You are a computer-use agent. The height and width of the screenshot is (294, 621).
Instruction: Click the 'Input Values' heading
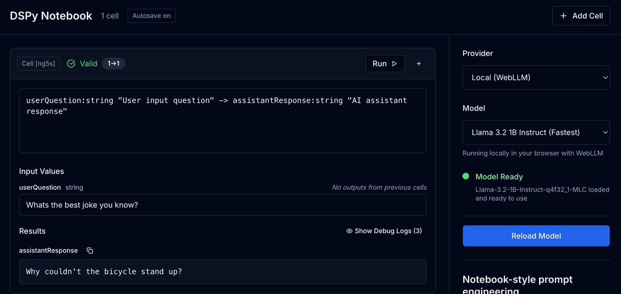click(x=41, y=171)
